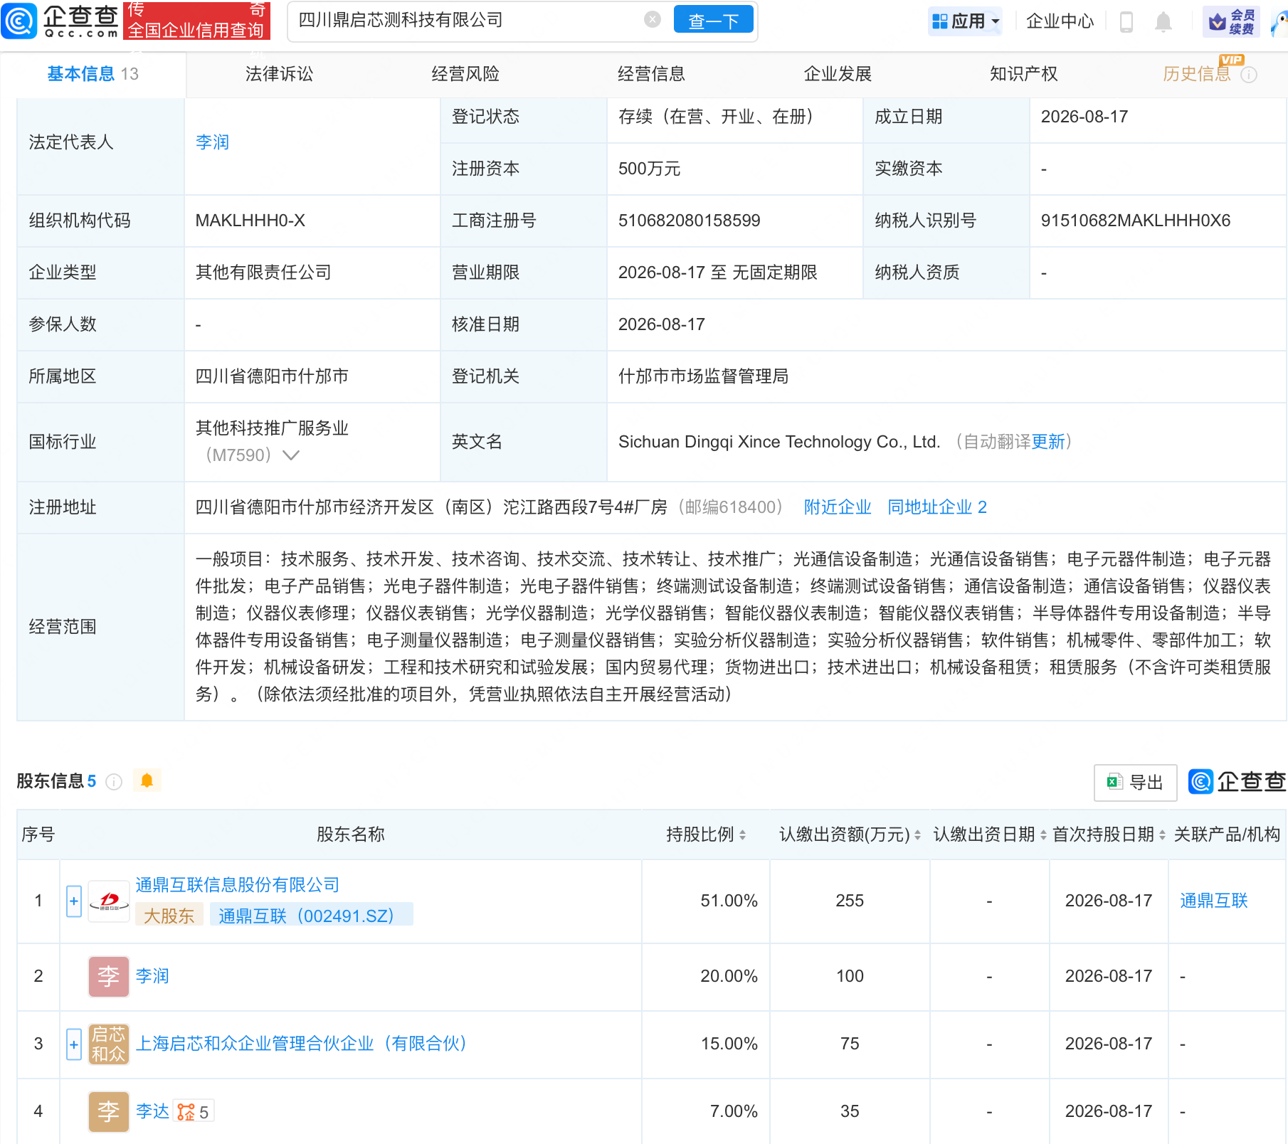
Task: Click the 大股东 tag
Action: [x=169, y=915]
